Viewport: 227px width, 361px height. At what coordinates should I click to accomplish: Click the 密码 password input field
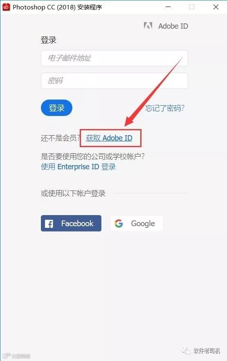click(115, 81)
